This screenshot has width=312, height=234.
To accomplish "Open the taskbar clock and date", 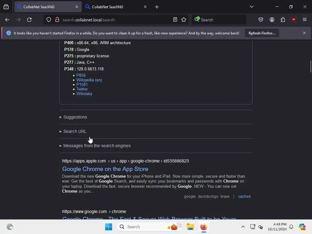I will coord(277,227).
